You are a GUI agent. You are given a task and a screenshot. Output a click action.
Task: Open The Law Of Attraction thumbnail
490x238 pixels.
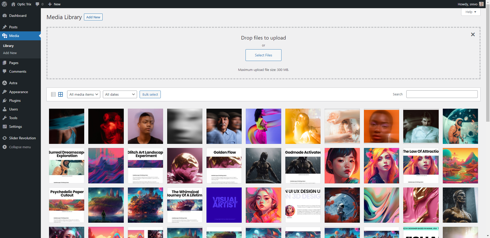point(421,166)
